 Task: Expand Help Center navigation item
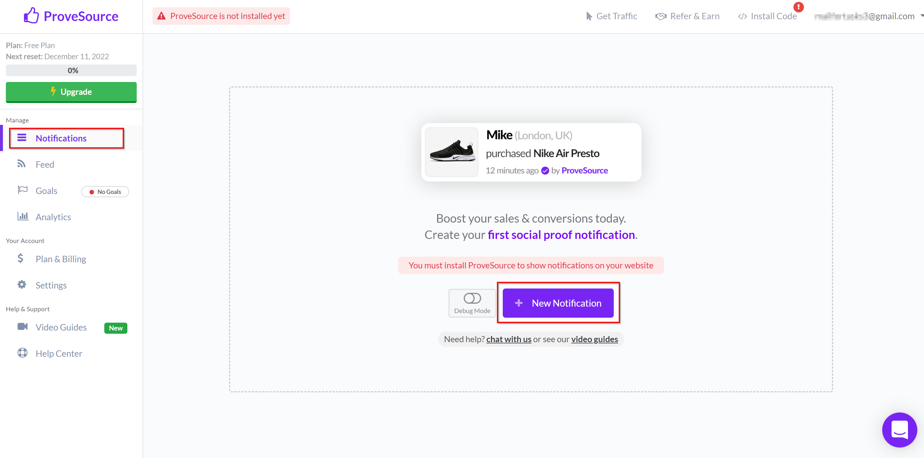tap(59, 353)
